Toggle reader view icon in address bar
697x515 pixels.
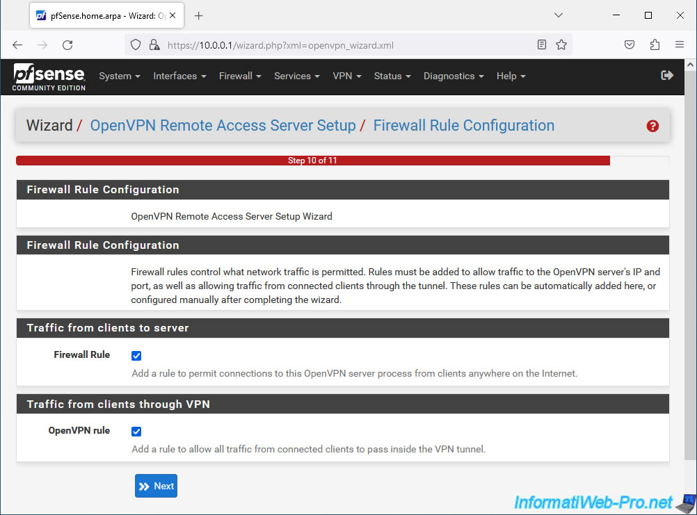(541, 44)
